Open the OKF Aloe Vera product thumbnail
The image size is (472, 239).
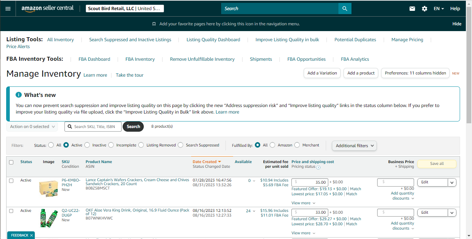49,219
